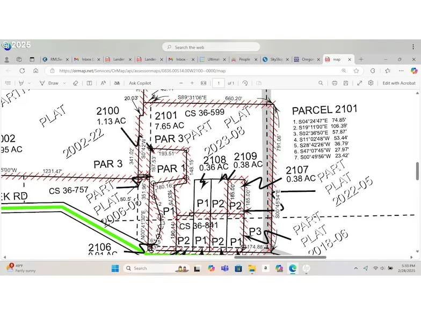421x315 pixels.
Task: Click the Rotate page icon
Action: 245,83
